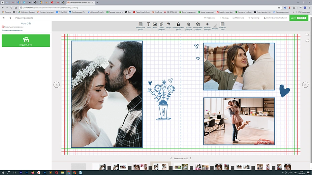The image size is (312, 175).
Task: Add a photo frame with + рамка для фото
Action: 161,26
